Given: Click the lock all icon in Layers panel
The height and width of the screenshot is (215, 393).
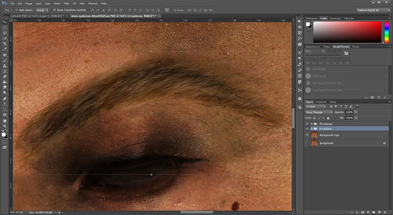Looking at the screenshot, I should coord(328,118).
